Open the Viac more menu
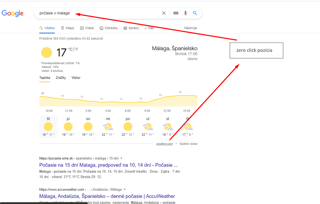Viewport: 320px width, 204px height. click(149, 28)
